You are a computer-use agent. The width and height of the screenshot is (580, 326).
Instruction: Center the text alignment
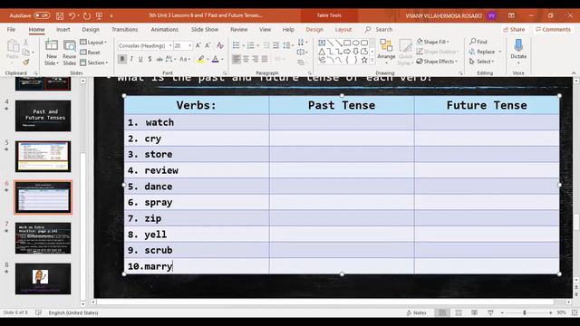tap(246, 59)
